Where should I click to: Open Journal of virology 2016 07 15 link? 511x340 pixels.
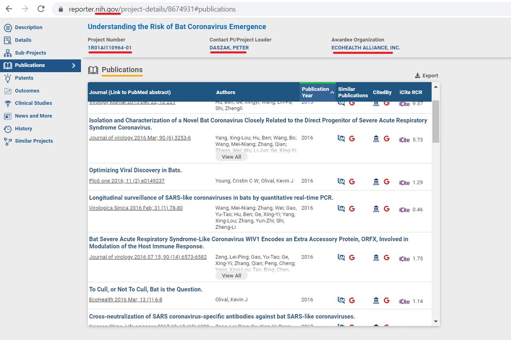(148, 257)
